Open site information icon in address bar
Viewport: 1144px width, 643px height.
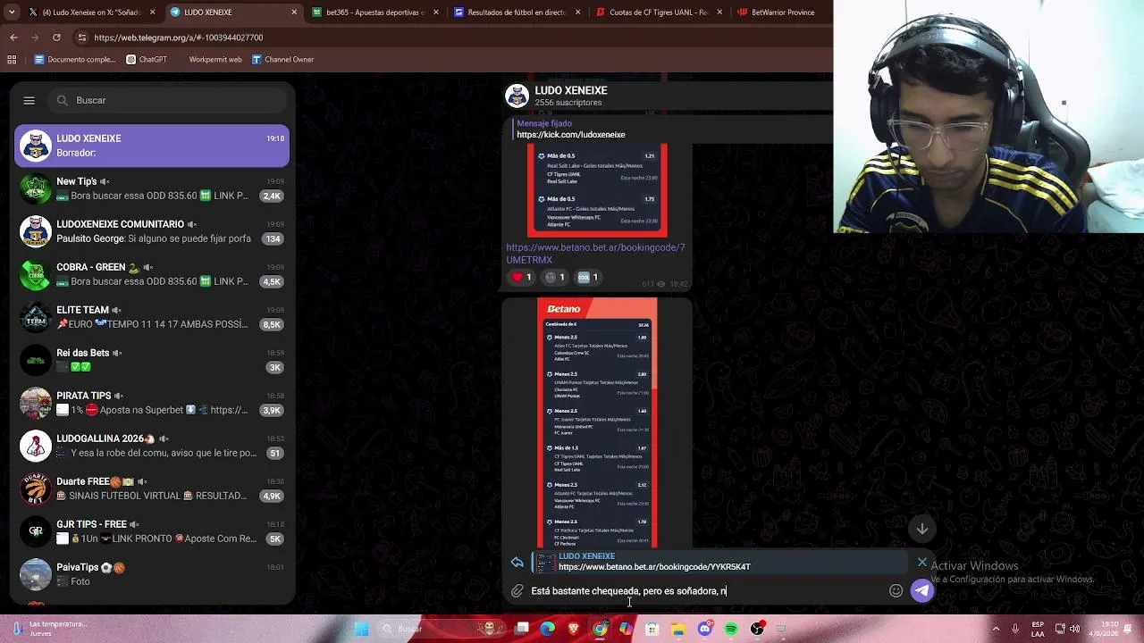(x=82, y=38)
